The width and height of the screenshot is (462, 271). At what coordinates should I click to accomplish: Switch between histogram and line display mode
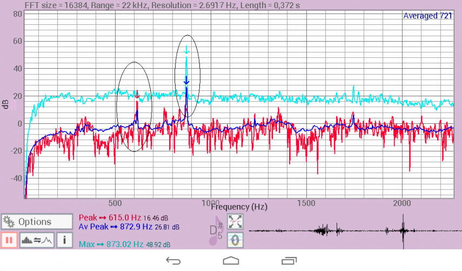click(36, 240)
